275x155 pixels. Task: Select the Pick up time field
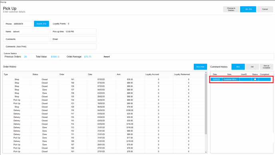click(x=73, y=32)
